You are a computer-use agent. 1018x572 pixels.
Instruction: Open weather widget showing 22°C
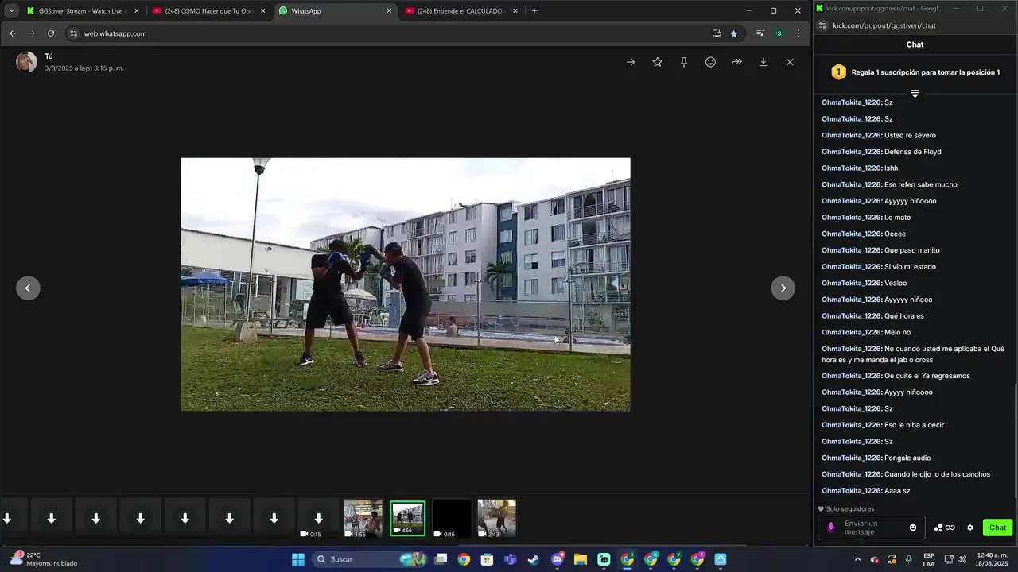point(44,559)
